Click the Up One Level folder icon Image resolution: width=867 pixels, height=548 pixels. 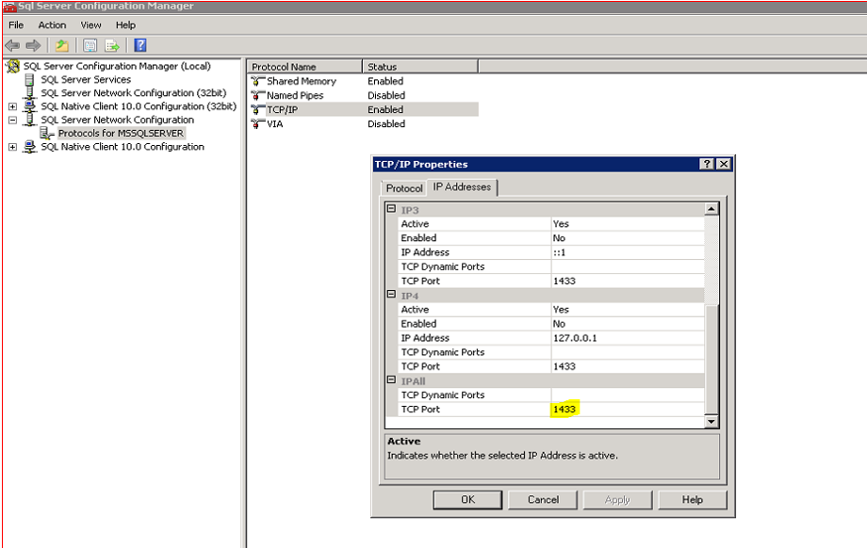click(x=62, y=45)
